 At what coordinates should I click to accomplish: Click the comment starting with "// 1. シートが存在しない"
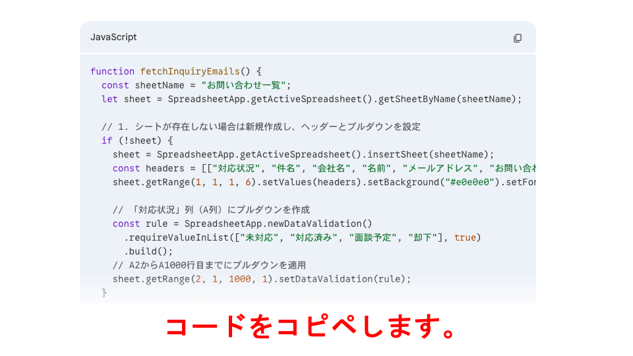click(x=261, y=127)
